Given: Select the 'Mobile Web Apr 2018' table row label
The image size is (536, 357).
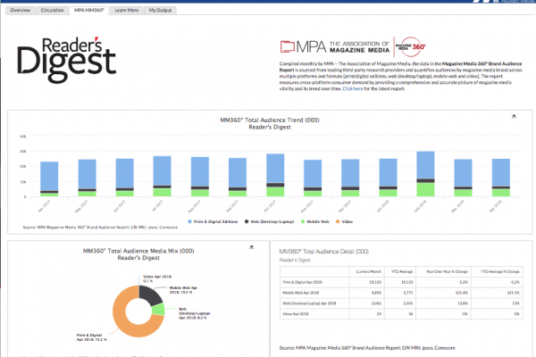Looking at the screenshot, I should pos(300,293).
